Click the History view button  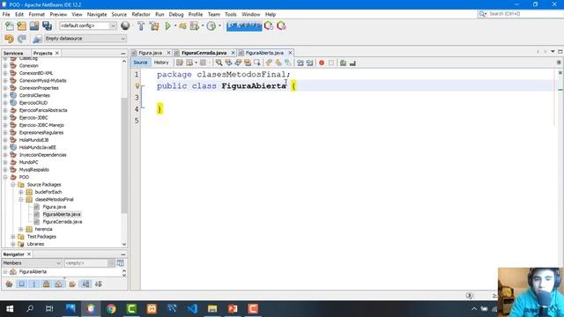(x=161, y=63)
